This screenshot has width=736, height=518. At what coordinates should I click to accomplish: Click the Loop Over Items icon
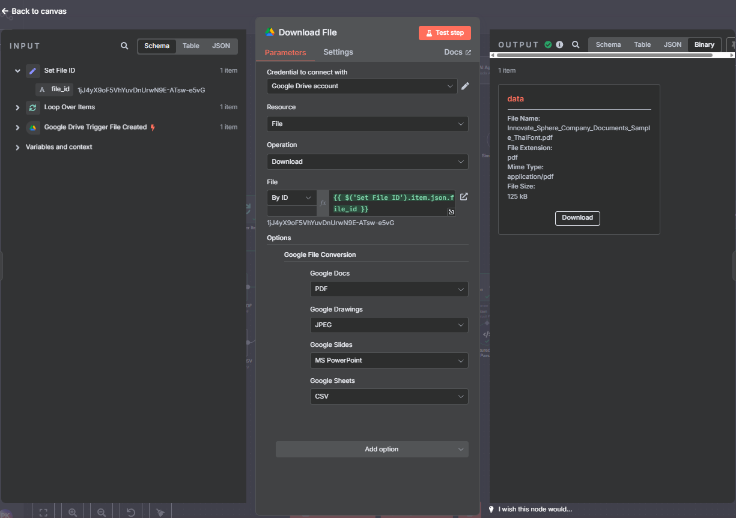pos(32,107)
